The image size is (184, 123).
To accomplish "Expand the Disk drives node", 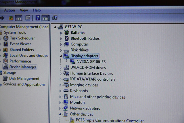I will [61, 50].
